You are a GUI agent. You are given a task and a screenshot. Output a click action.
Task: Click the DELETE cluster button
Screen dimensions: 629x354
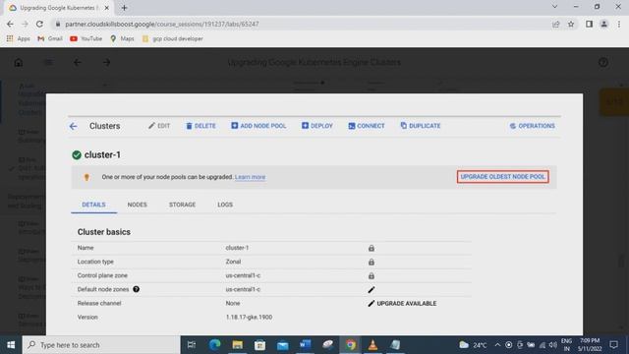200,126
